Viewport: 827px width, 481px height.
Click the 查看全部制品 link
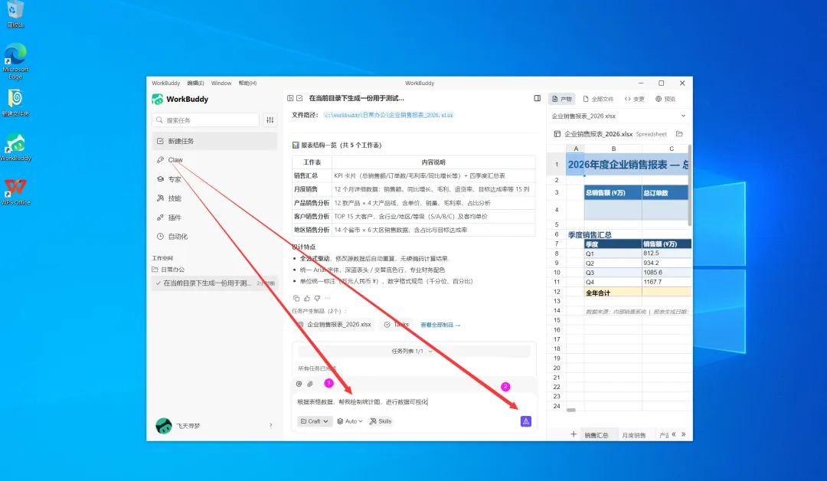pyautogui.click(x=440, y=325)
